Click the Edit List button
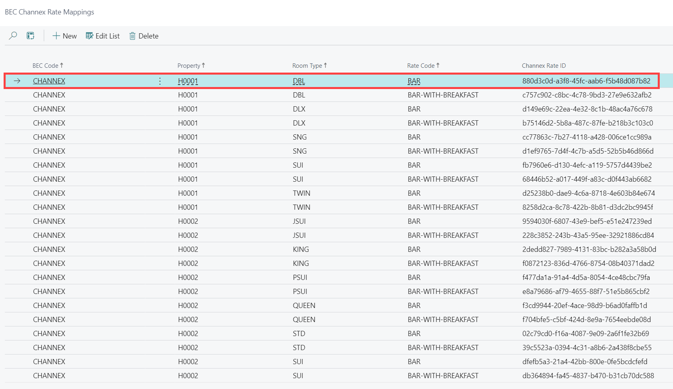Viewport: 673px width, 389px height. coord(103,36)
